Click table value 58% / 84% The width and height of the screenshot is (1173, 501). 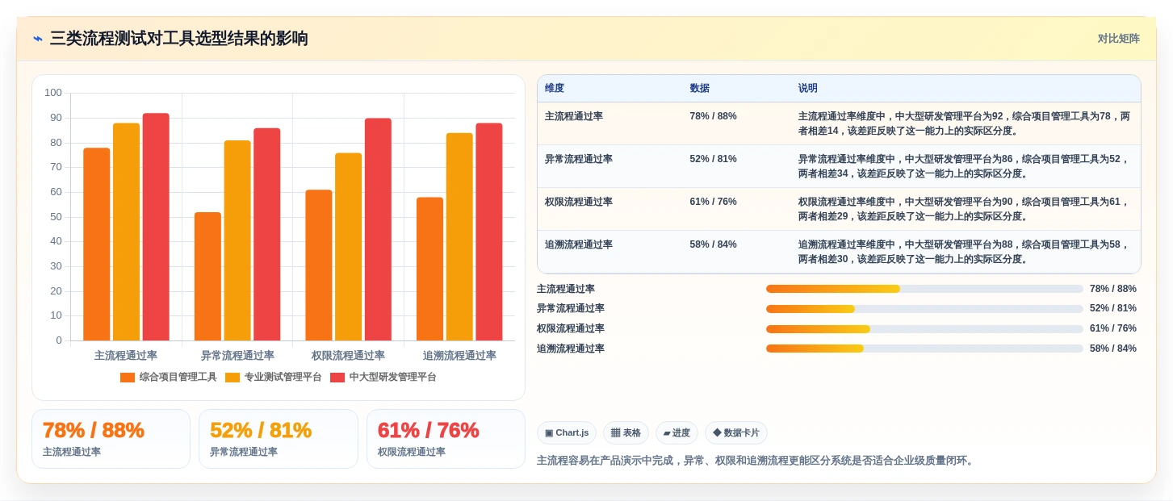(714, 244)
